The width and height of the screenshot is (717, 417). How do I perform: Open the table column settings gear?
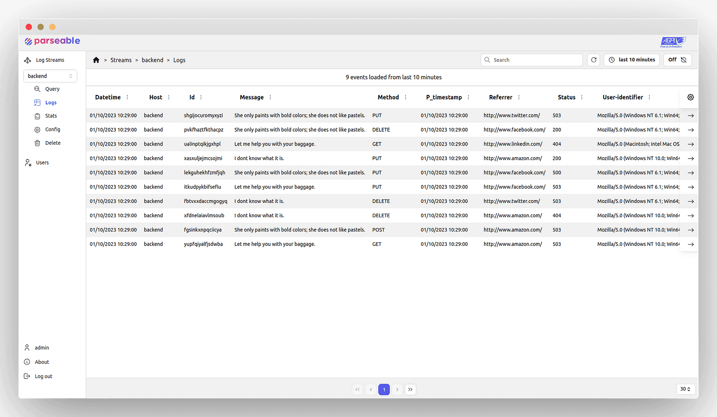tap(691, 97)
